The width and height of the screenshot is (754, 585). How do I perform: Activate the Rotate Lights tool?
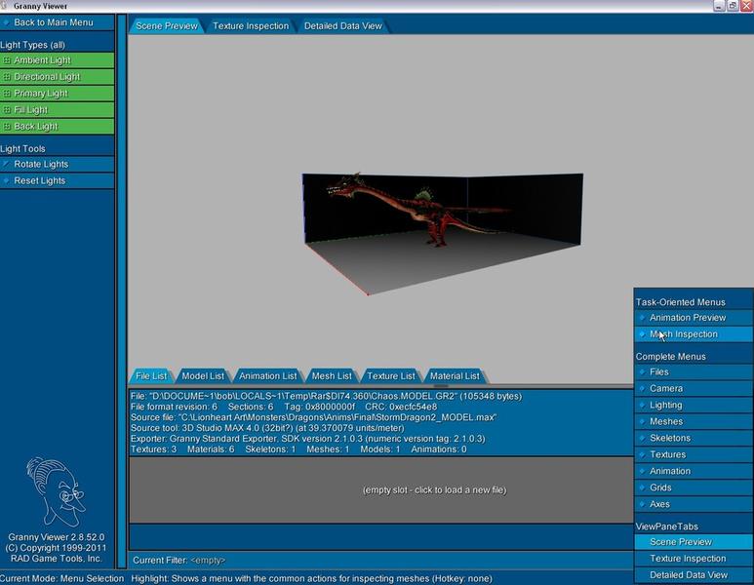[x=57, y=165]
